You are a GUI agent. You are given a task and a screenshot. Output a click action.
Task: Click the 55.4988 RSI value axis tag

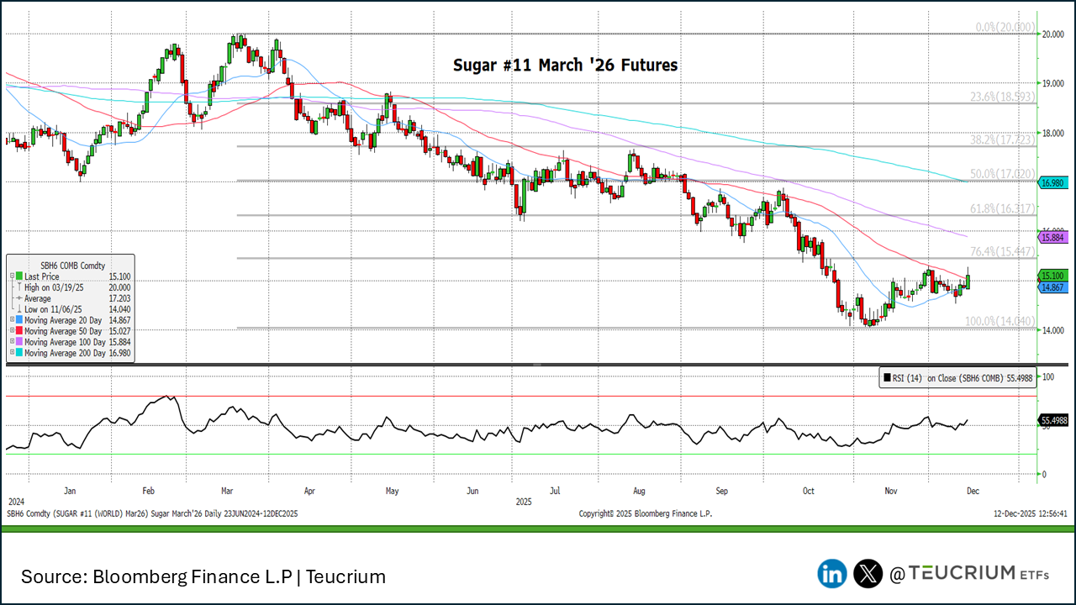pyautogui.click(x=1054, y=420)
